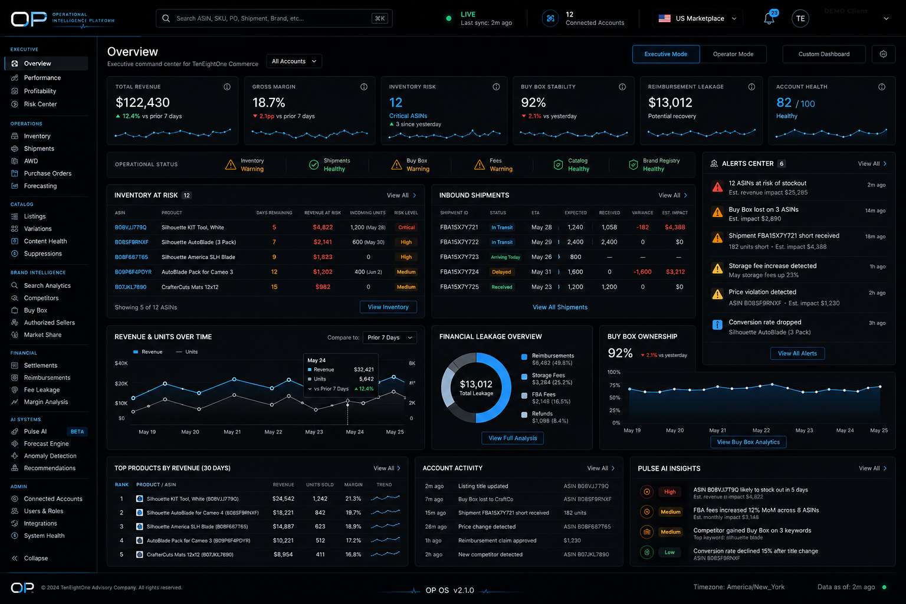This screenshot has height=604, width=906.
Task: Open View All in Pulse AI Insights
Action: 873,468
